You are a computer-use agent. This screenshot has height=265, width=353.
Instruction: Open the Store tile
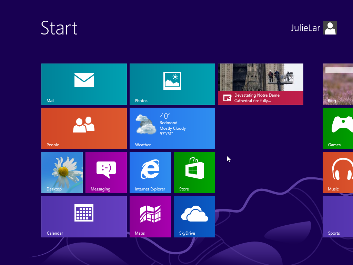coord(194,173)
